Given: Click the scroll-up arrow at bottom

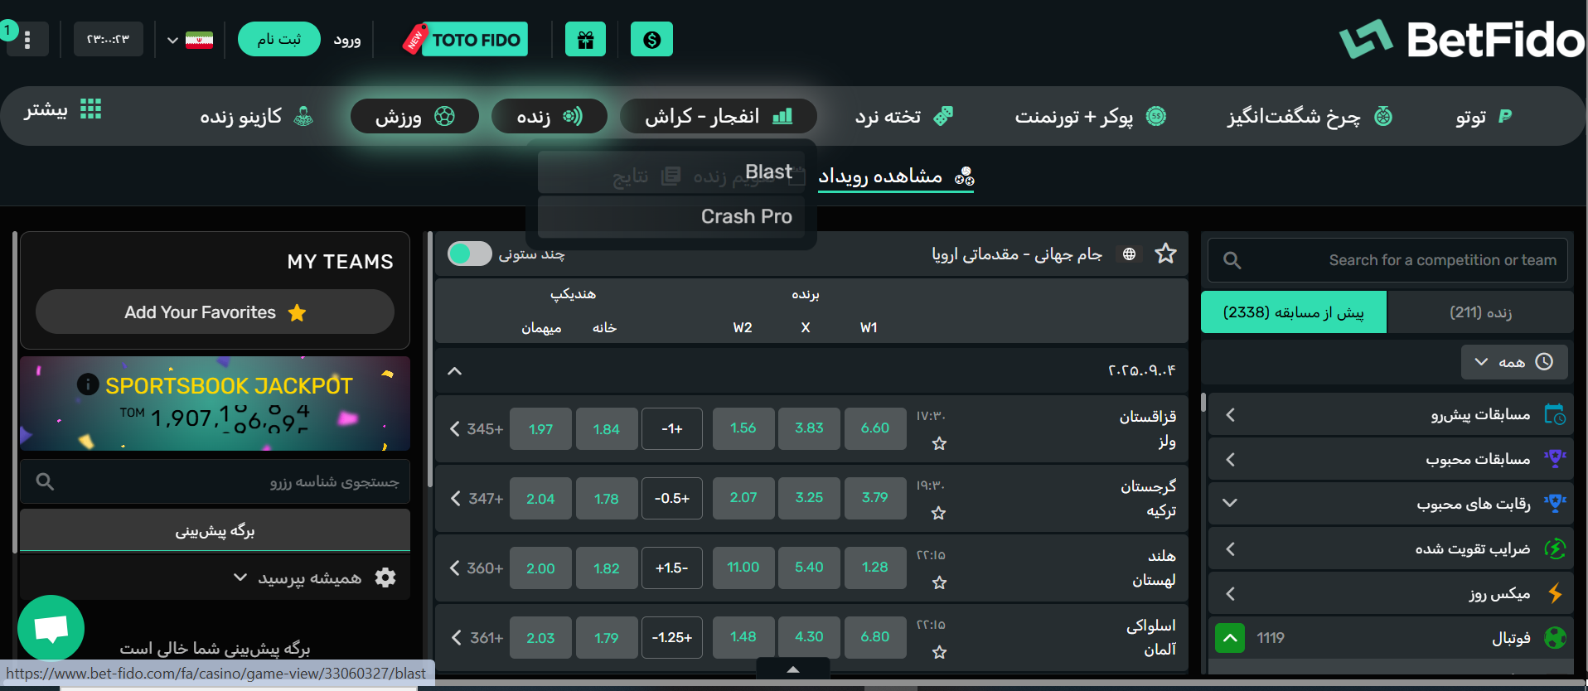Looking at the screenshot, I should (793, 669).
